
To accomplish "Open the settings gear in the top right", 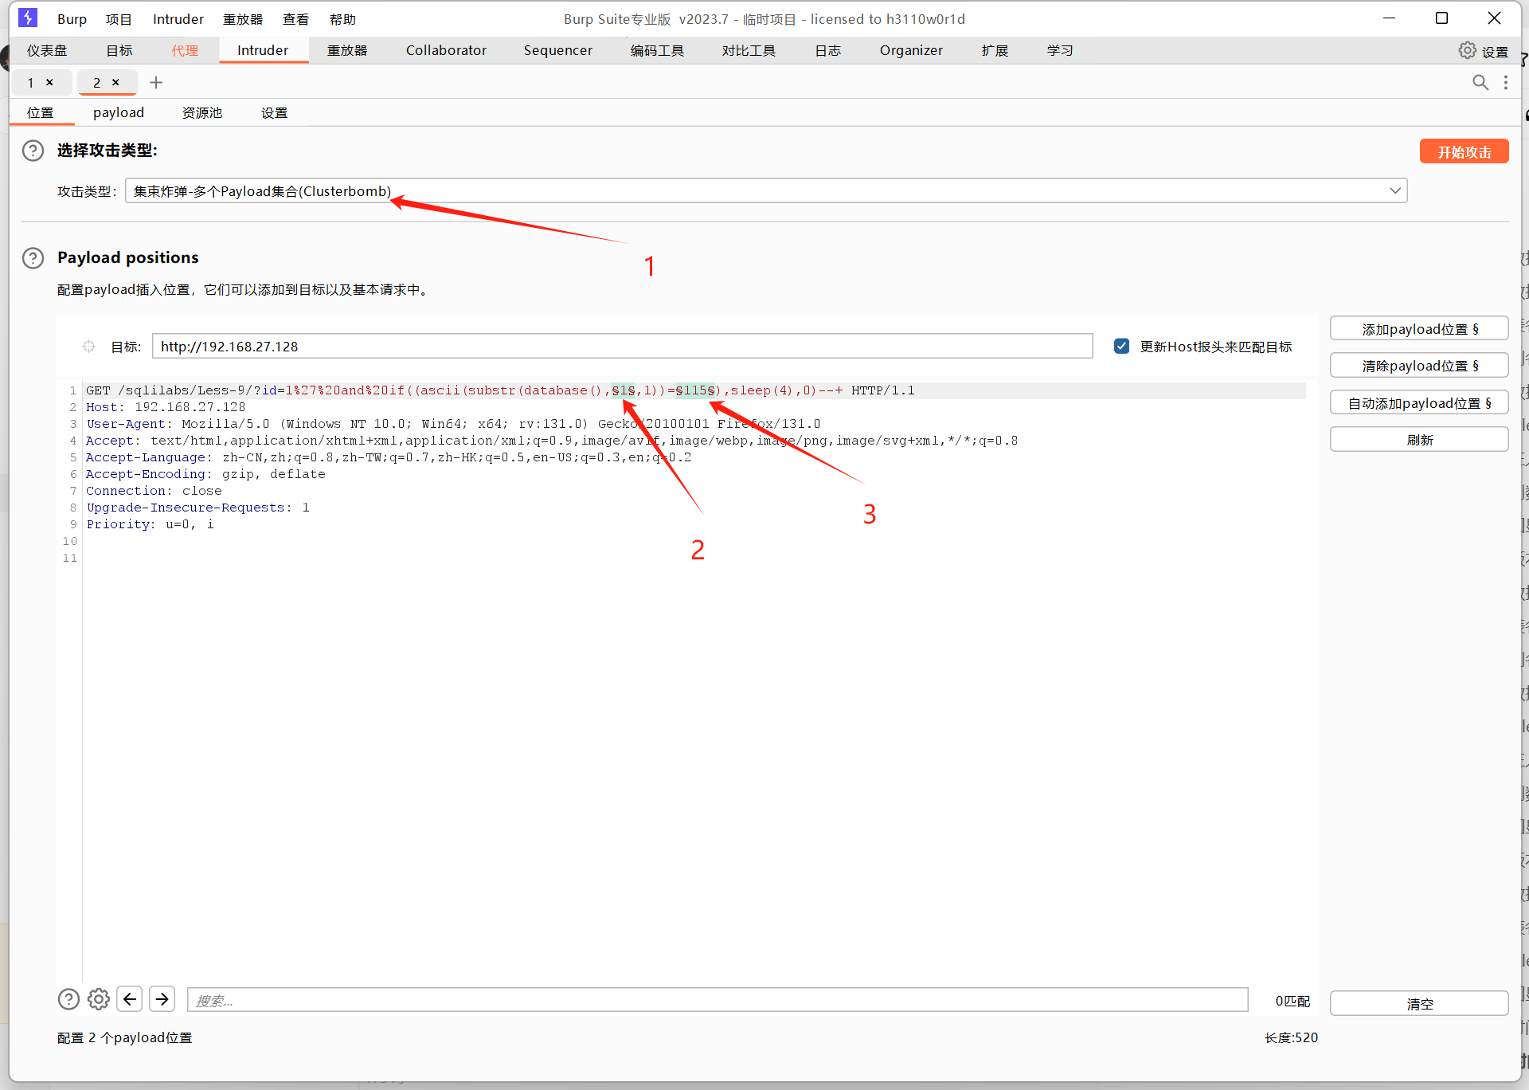I will pos(1467,51).
